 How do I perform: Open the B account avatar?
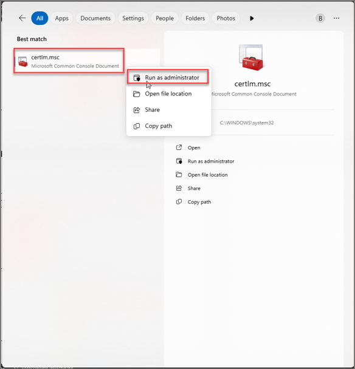320,18
